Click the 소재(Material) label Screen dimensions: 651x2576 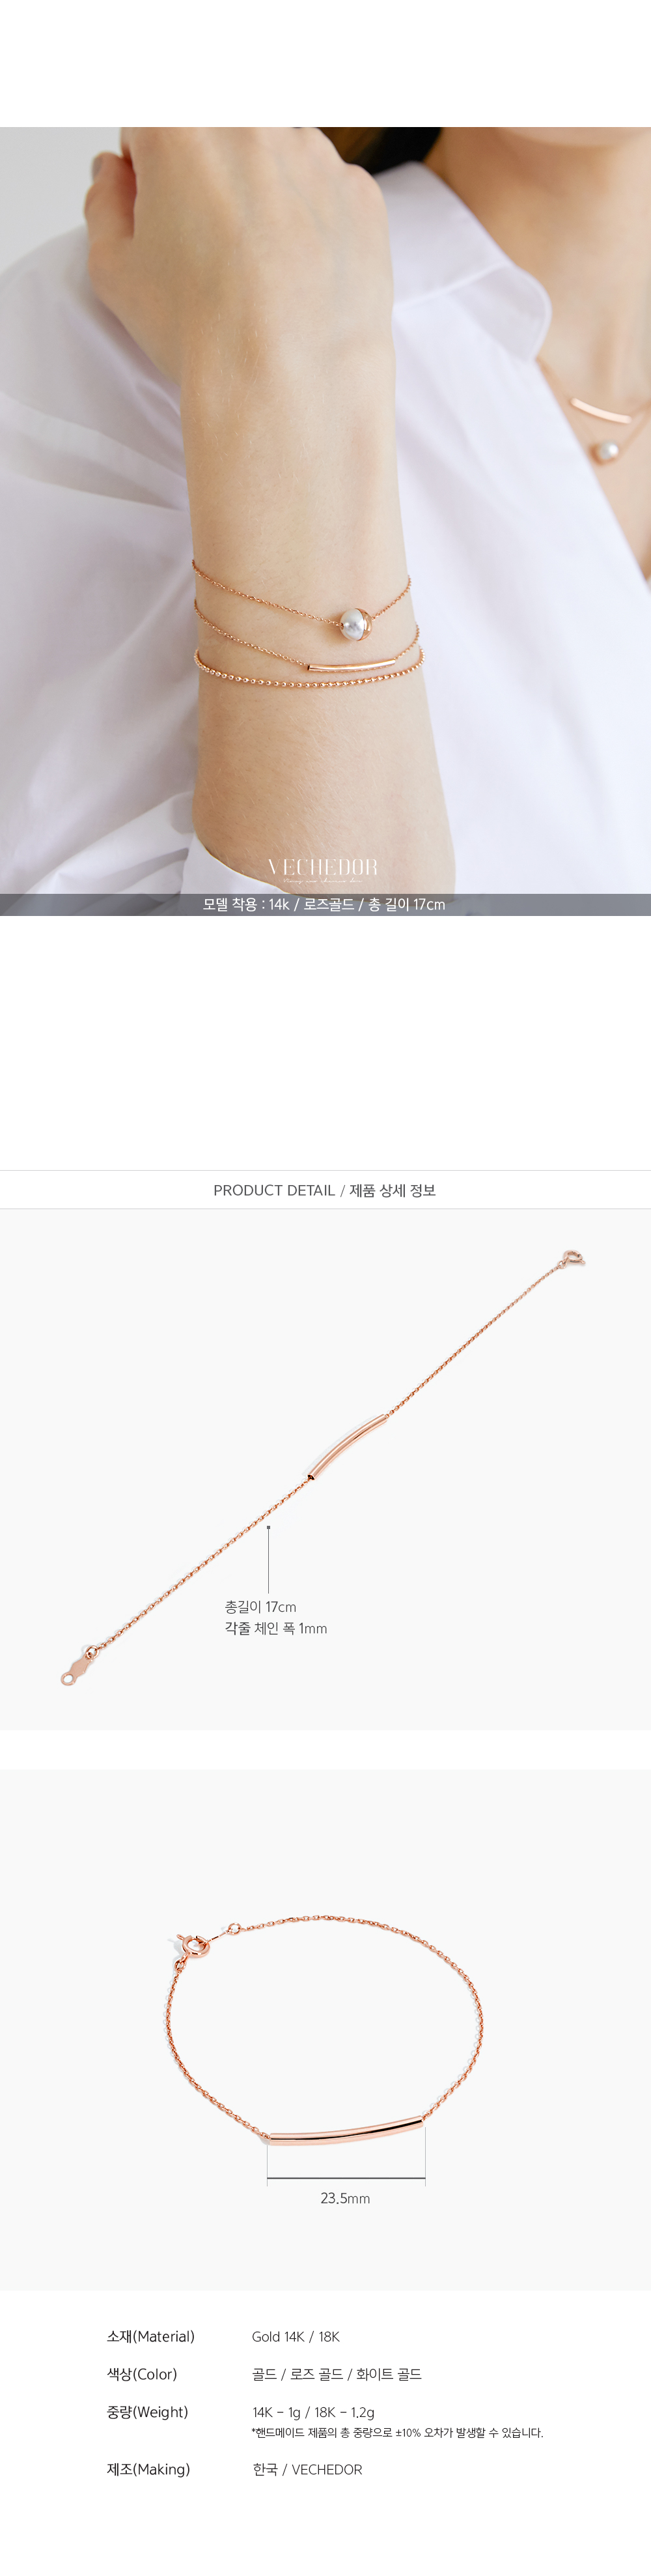pos(151,2337)
